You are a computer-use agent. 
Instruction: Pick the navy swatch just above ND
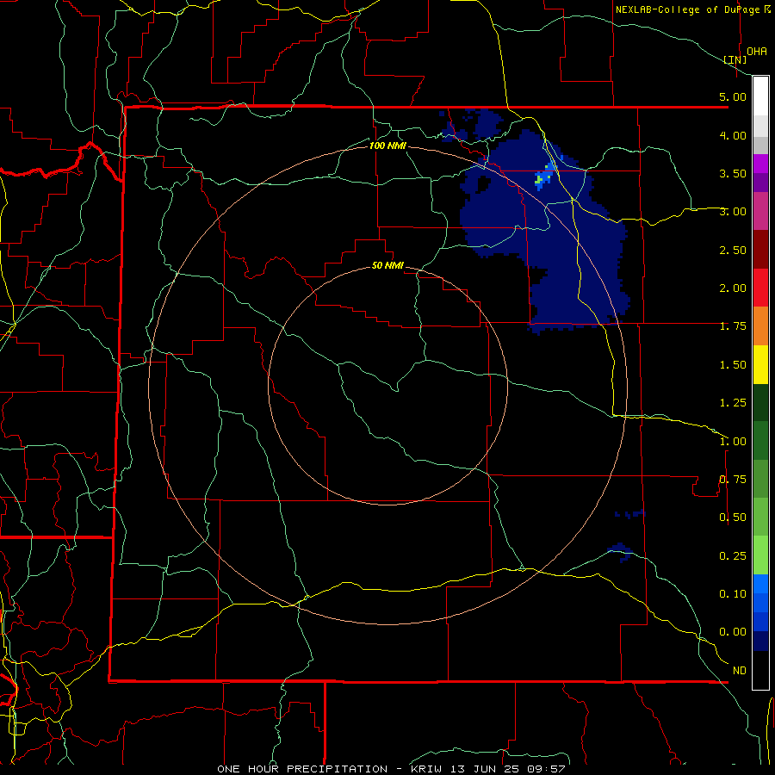click(760, 641)
